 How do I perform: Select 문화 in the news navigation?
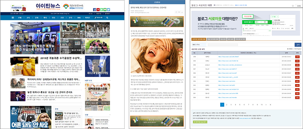(x=36, y=18)
